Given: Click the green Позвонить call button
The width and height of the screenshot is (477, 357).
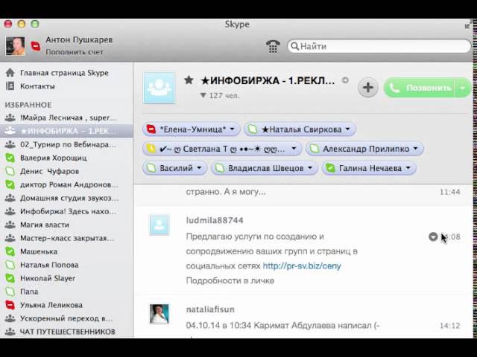Looking at the screenshot, I should pos(419,88).
